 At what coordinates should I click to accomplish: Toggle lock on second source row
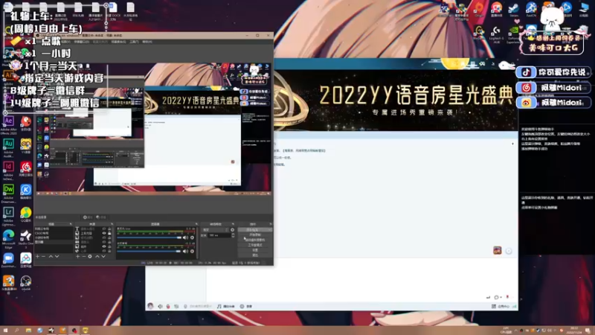tap(109, 233)
